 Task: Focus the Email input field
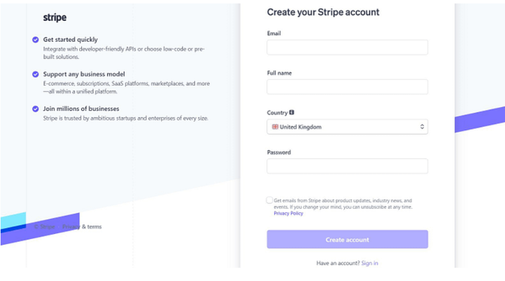pyautogui.click(x=347, y=47)
